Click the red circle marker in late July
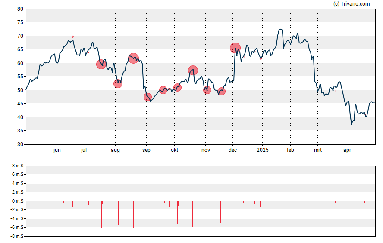 click(x=101, y=64)
